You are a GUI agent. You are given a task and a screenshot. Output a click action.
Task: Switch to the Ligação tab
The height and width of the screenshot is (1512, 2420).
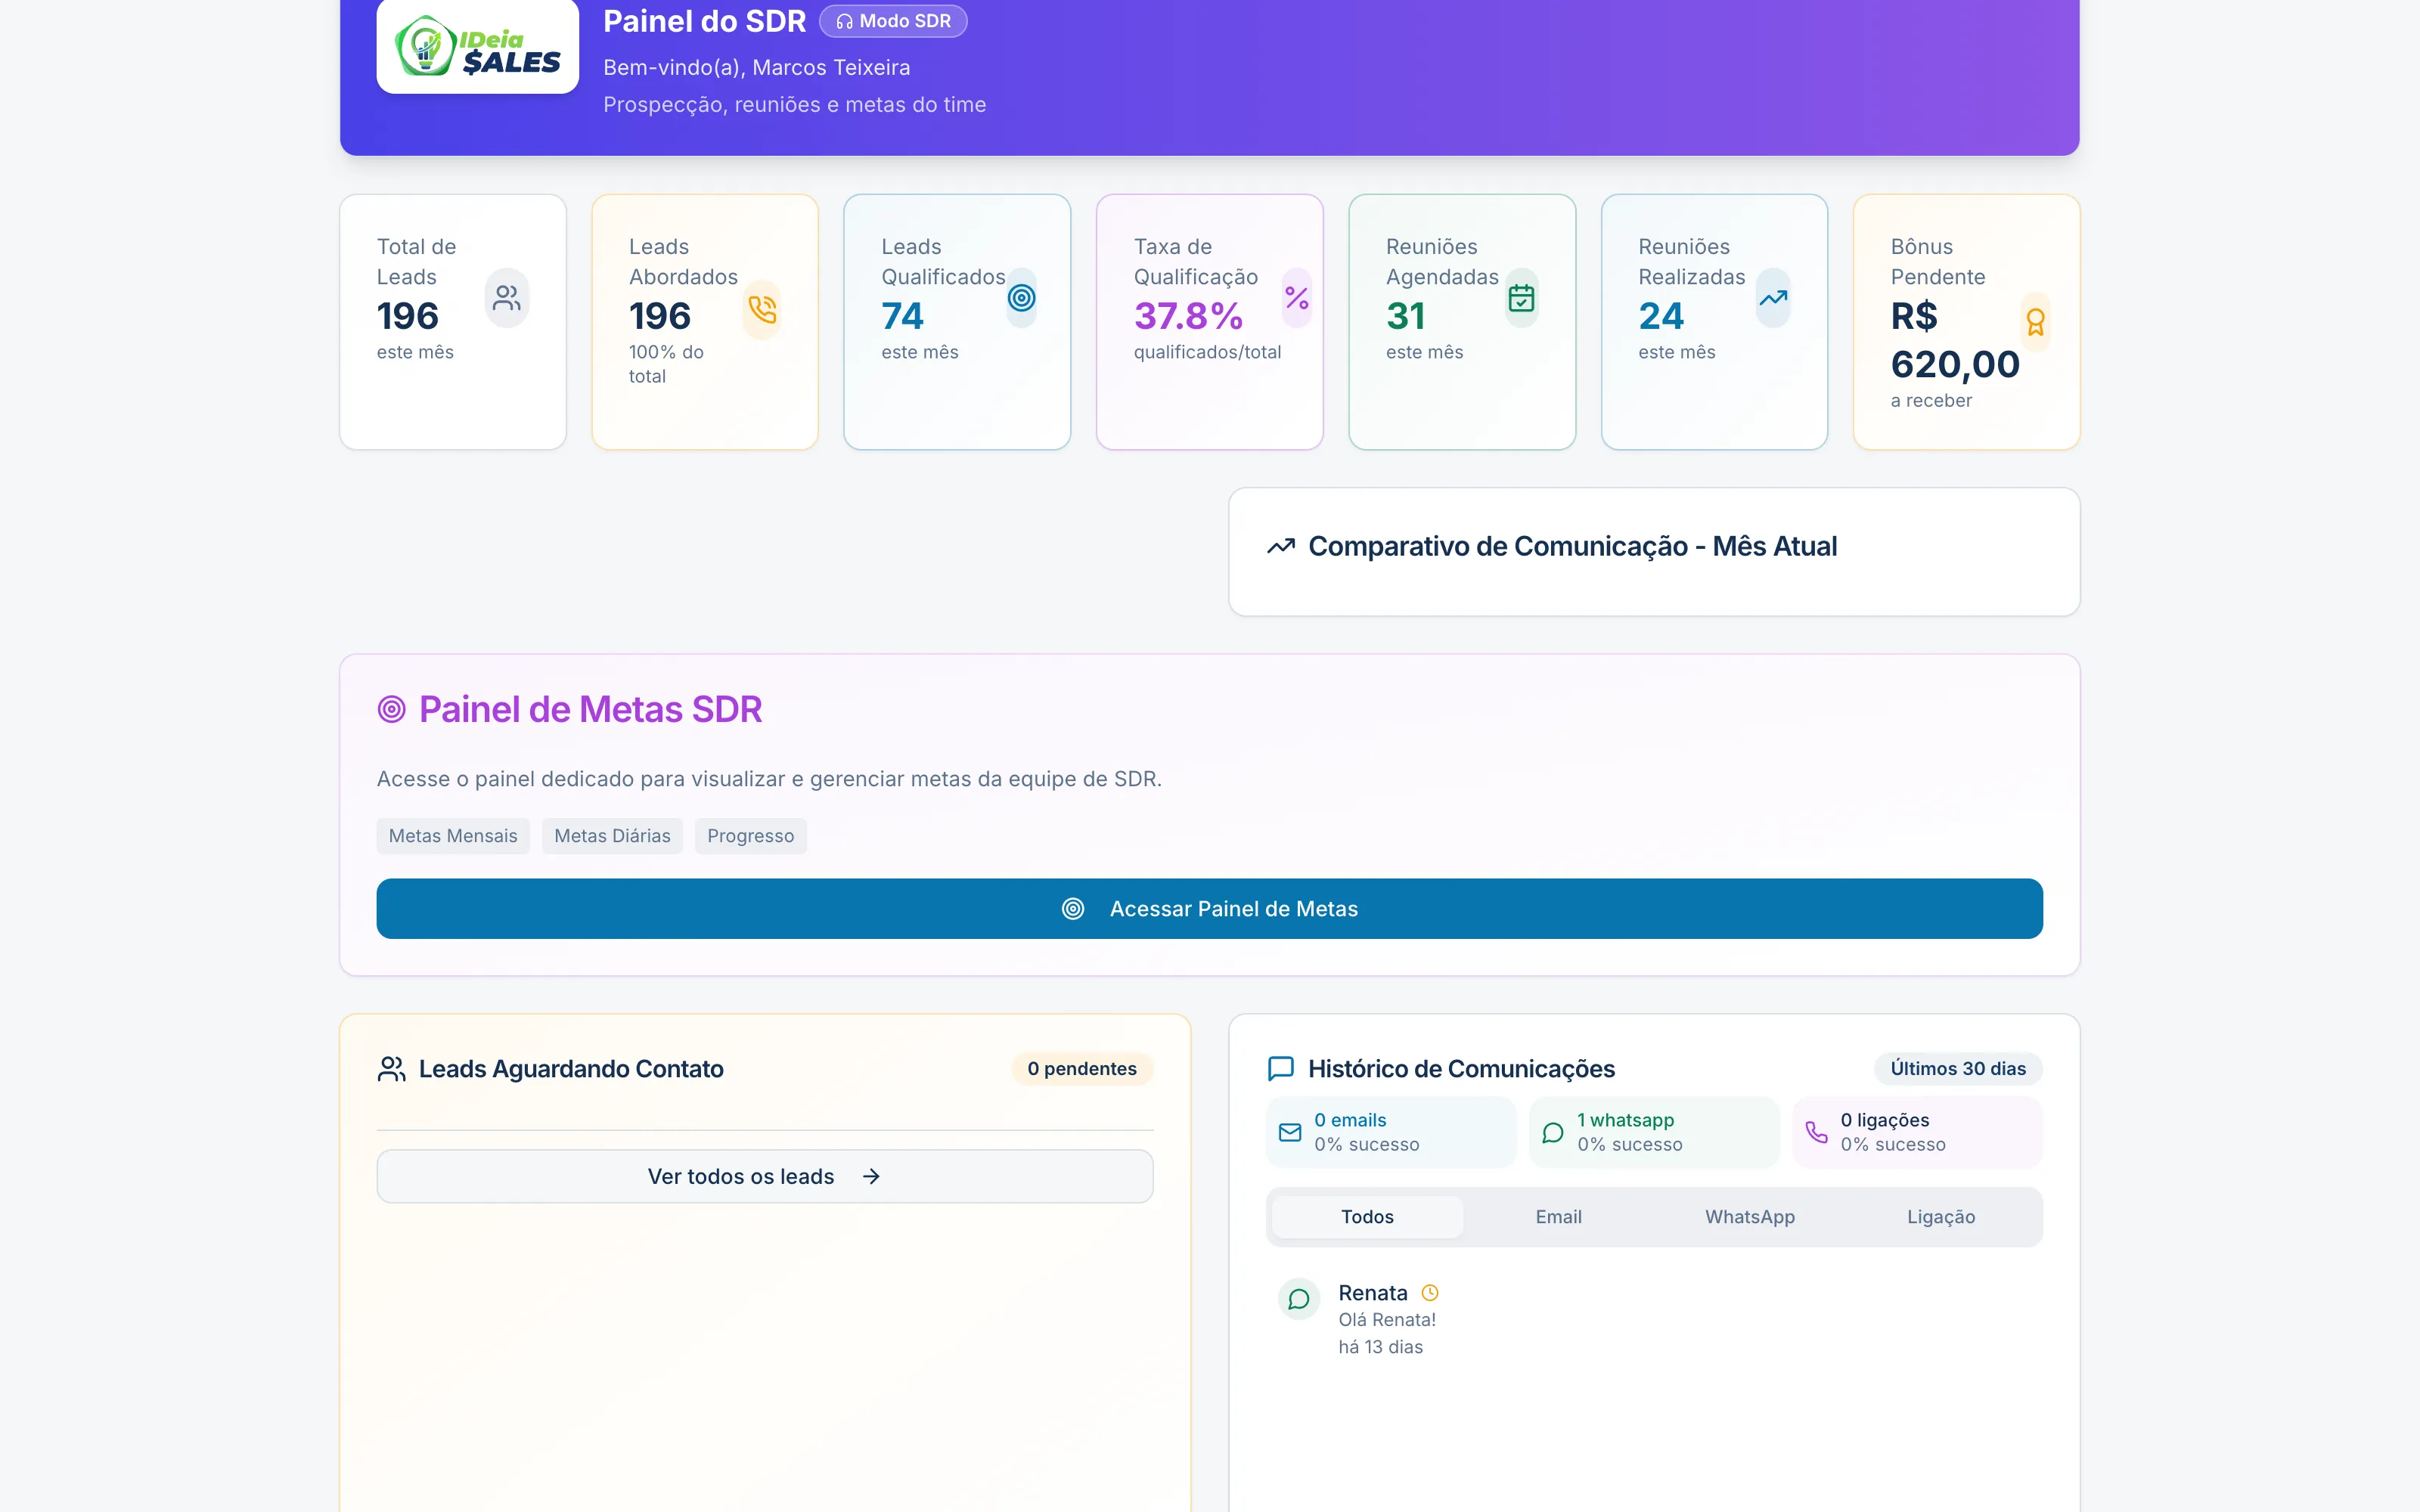(1941, 1217)
